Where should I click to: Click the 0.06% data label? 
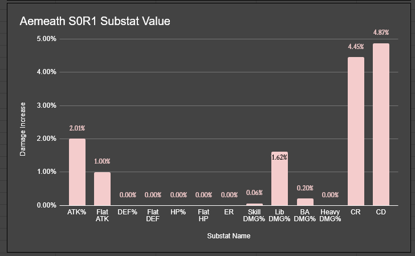coord(254,193)
